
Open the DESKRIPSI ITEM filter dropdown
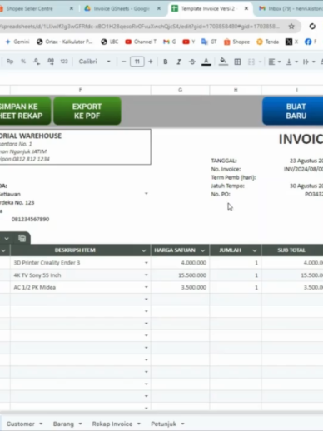143,250
